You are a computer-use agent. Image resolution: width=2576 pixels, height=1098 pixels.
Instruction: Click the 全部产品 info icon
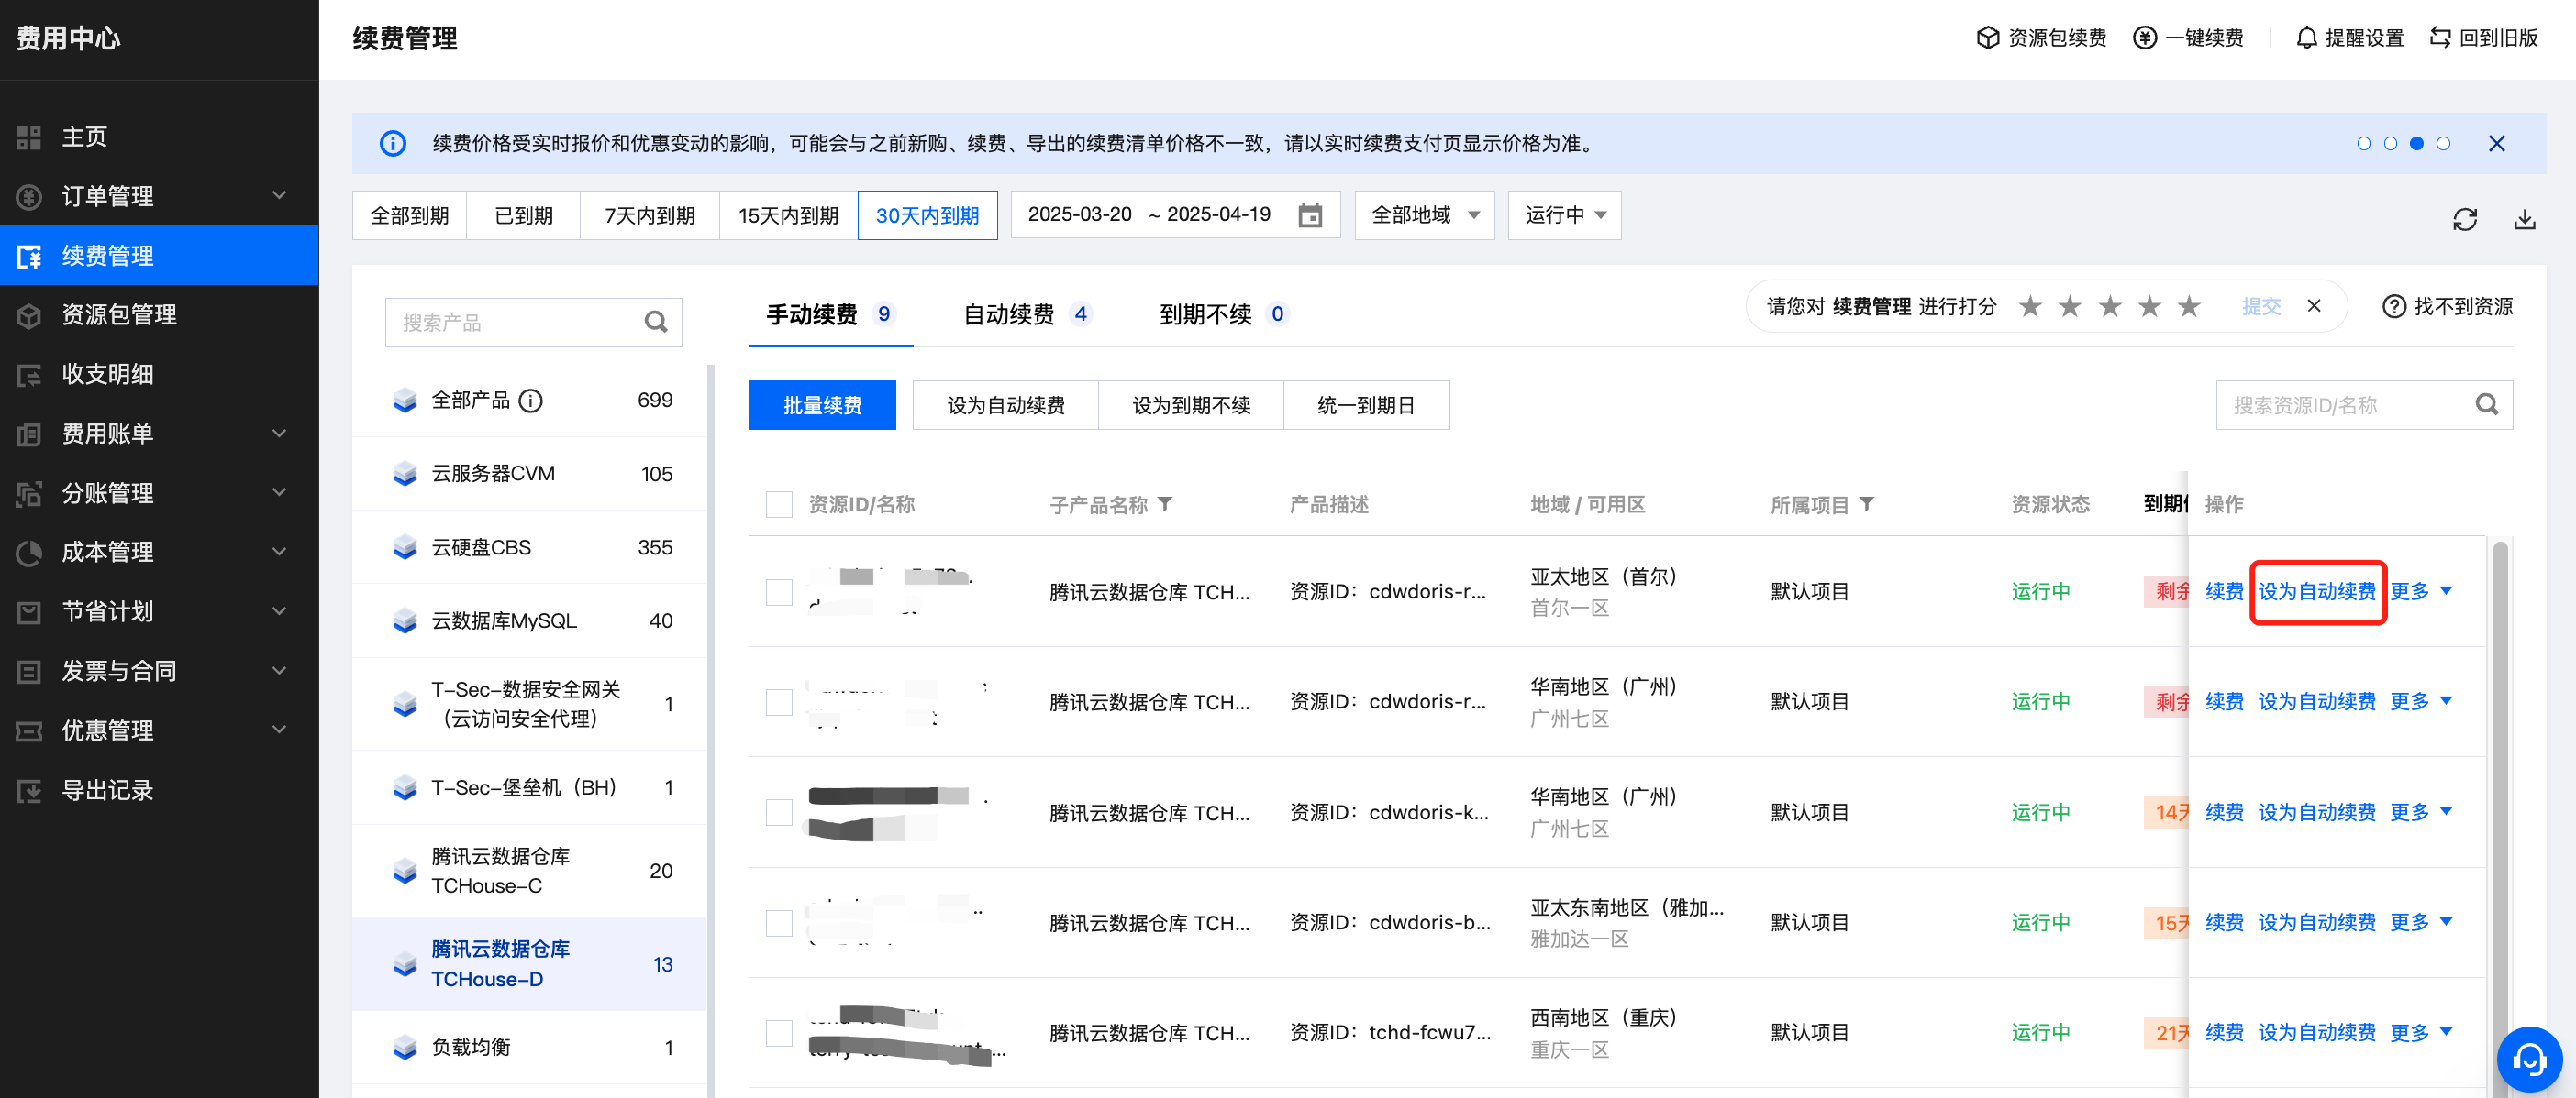click(x=531, y=401)
